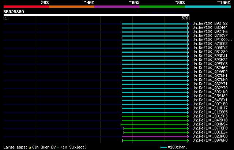Screen dimensions: 234x150
Task: Select the UniRef100_Q9ZTK6 label
Action: click(210, 31)
